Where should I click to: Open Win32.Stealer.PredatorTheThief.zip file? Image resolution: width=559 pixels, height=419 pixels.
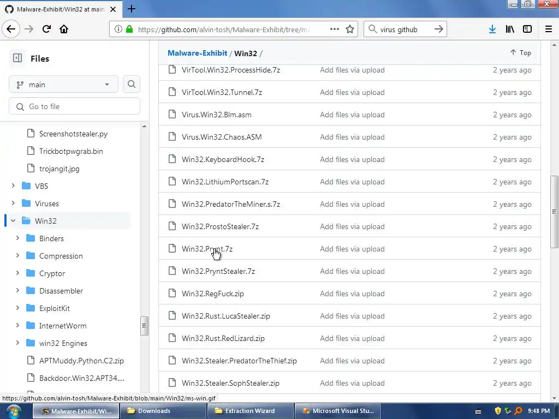tap(239, 361)
